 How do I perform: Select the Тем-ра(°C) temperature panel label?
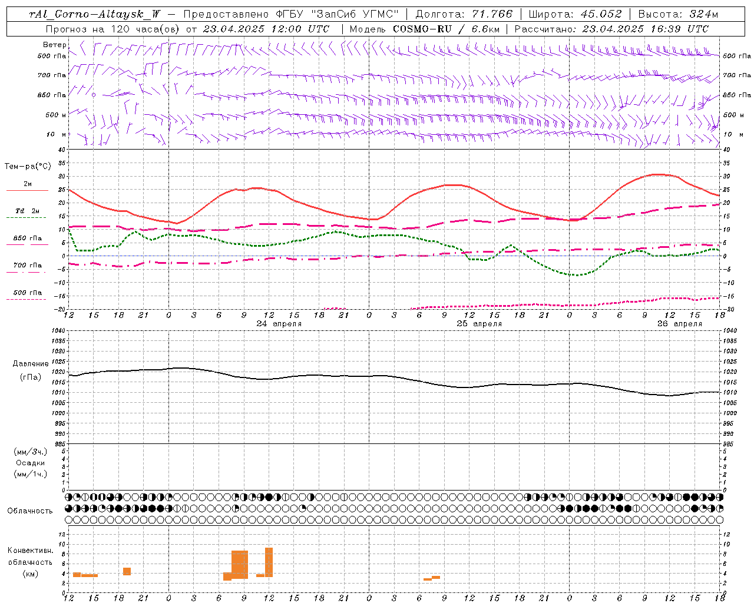pos(28,167)
